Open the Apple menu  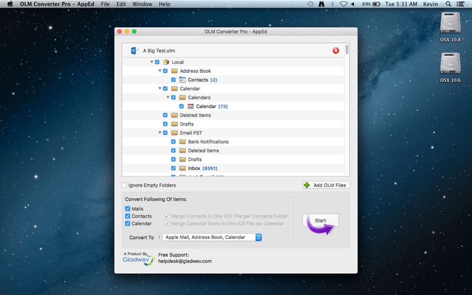[x=10, y=4]
